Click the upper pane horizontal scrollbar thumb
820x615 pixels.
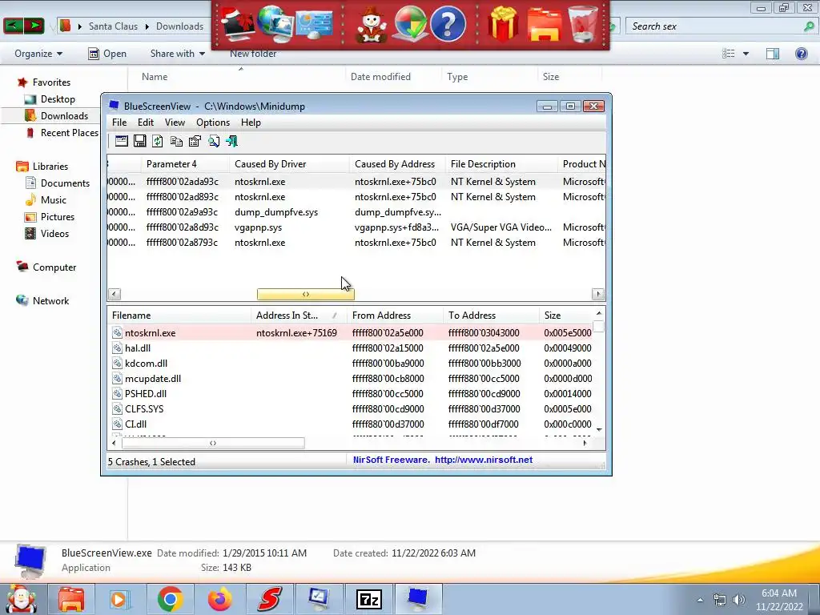306,295
